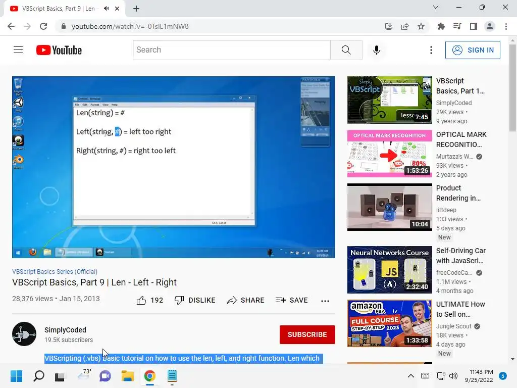Open the volume speaker tray icon
Image resolution: width=517 pixels, height=388 pixels.
tap(453, 376)
